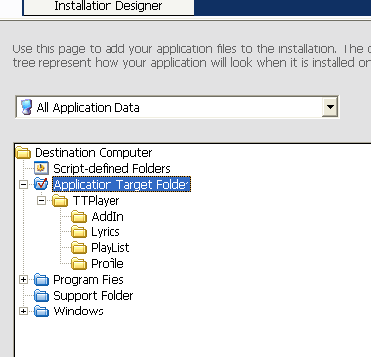This screenshot has height=357, width=371.
Task: Expand the Program Files node
Action: (x=23, y=280)
